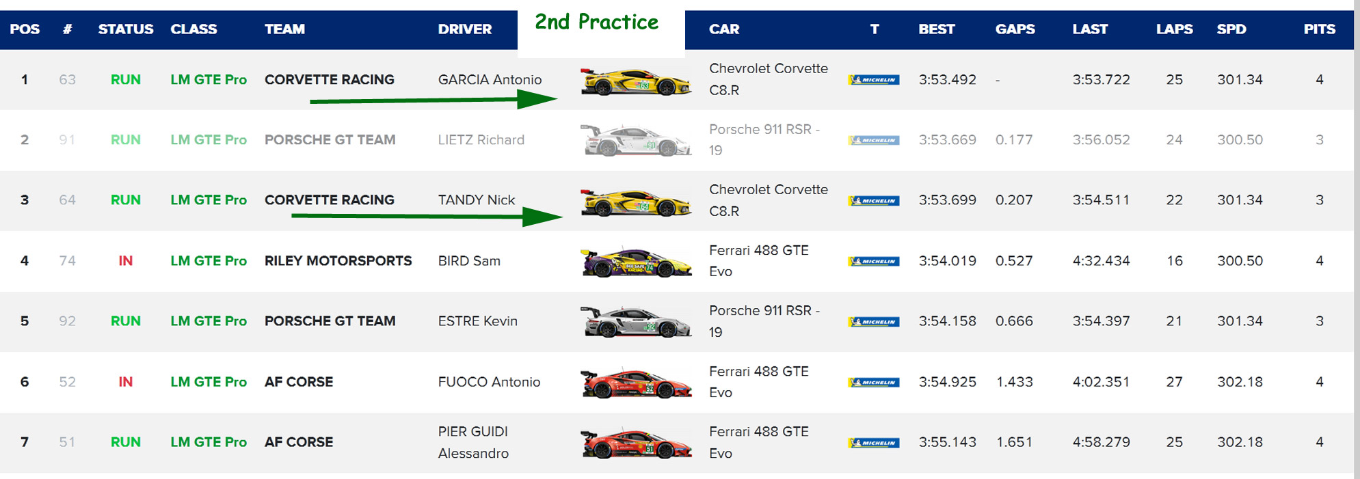Viewport: 1360px width, 479px height.
Task: Open RILEY MOTORSPORTS team name
Action: point(338,261)
